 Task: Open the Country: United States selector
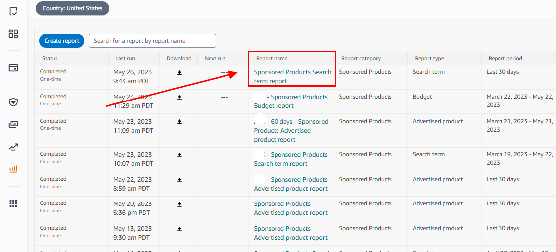(x=72, y=8)
